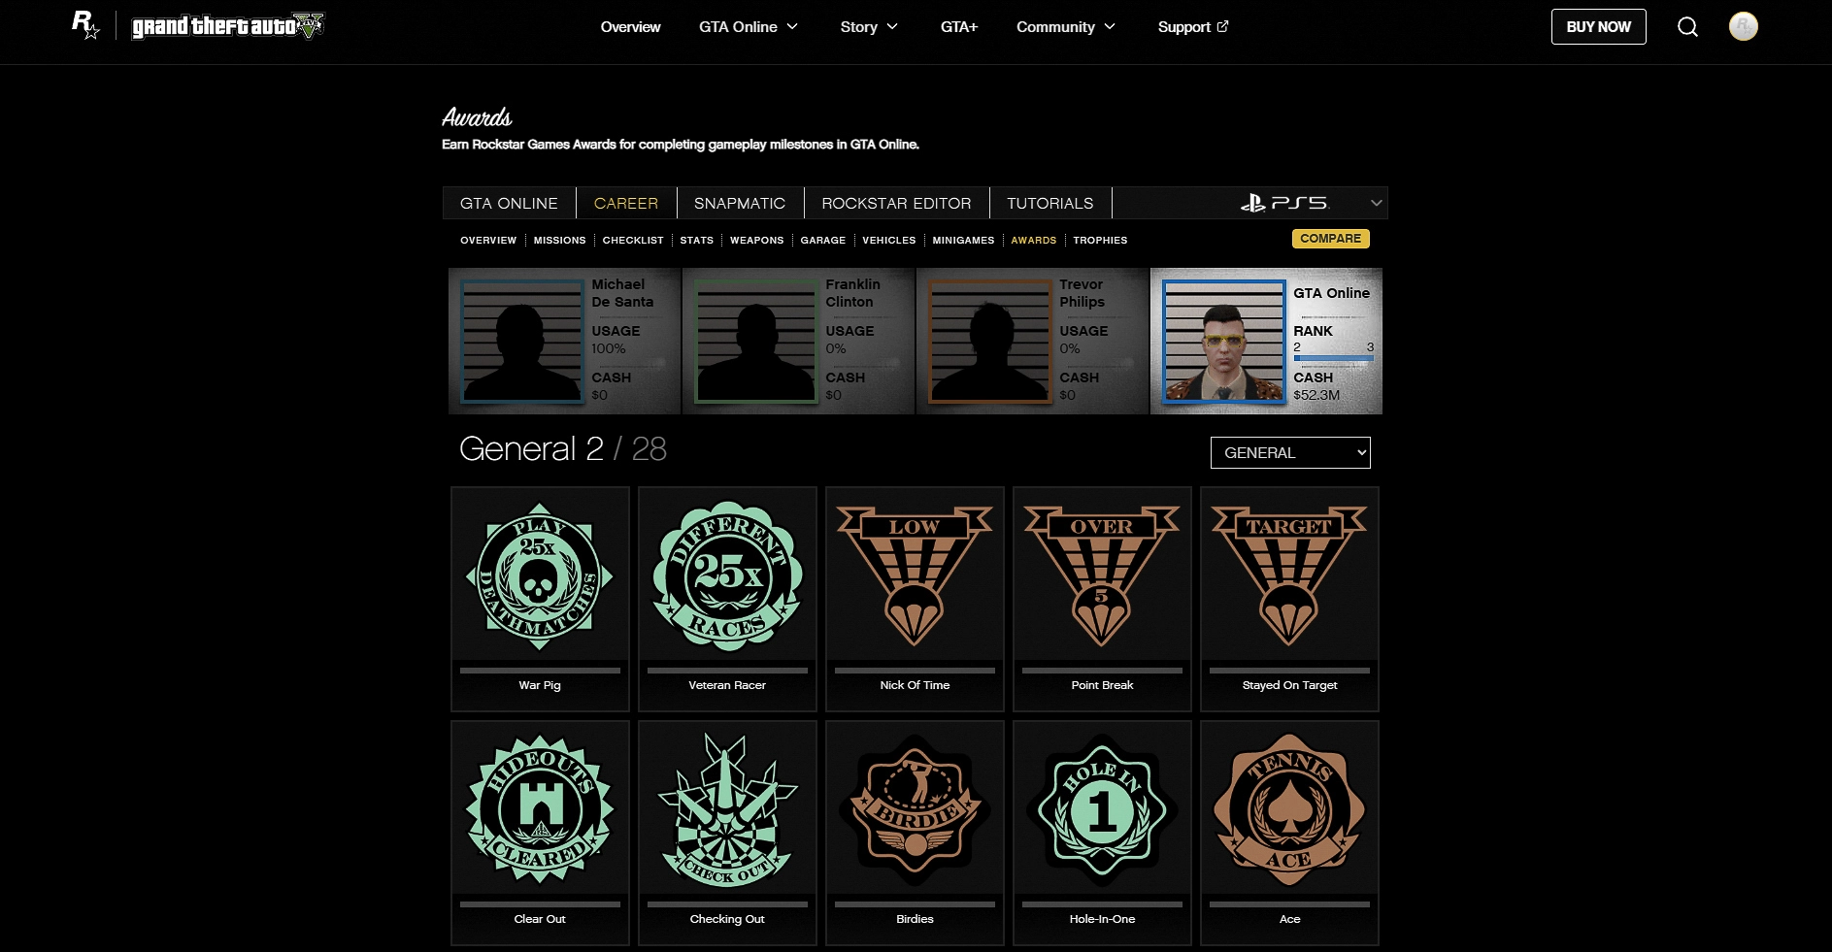
Task: Open the GTA+ nav item
Action: tap(959, 27)
